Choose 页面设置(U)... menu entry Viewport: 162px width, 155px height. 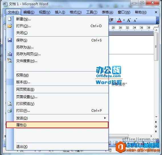click(x=57, y=97)
